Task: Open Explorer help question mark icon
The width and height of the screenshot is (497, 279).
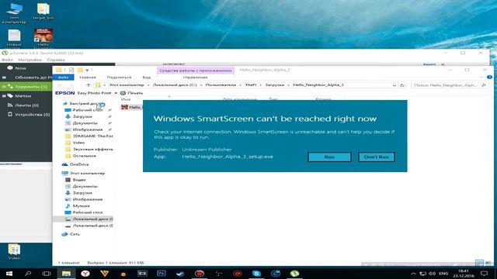Action: coord(489,77)
